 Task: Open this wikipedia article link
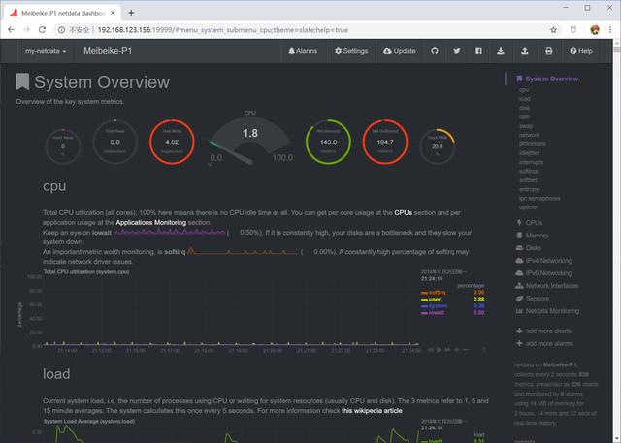tap(372, 411)
